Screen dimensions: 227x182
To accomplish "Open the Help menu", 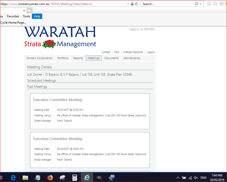I will [37, 16].
